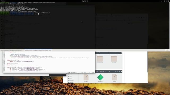Click the clang path segment in lower file manager
The height and width of the screenshot is (95, 170).
point(97,72)
